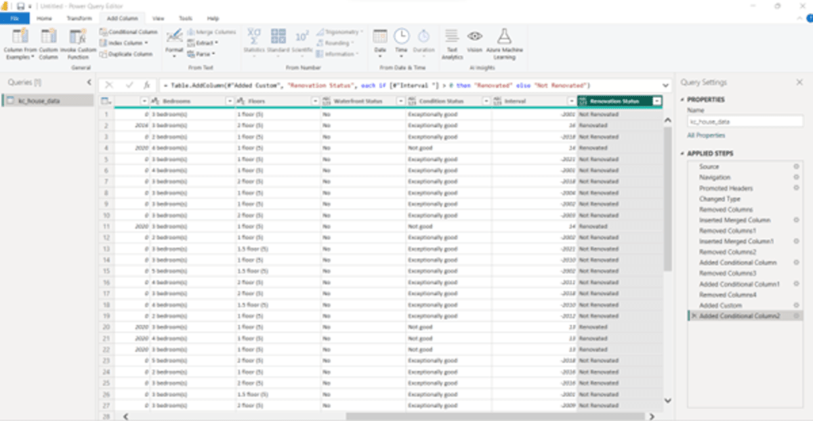Open the Standard math operations icon

[278, 37]
